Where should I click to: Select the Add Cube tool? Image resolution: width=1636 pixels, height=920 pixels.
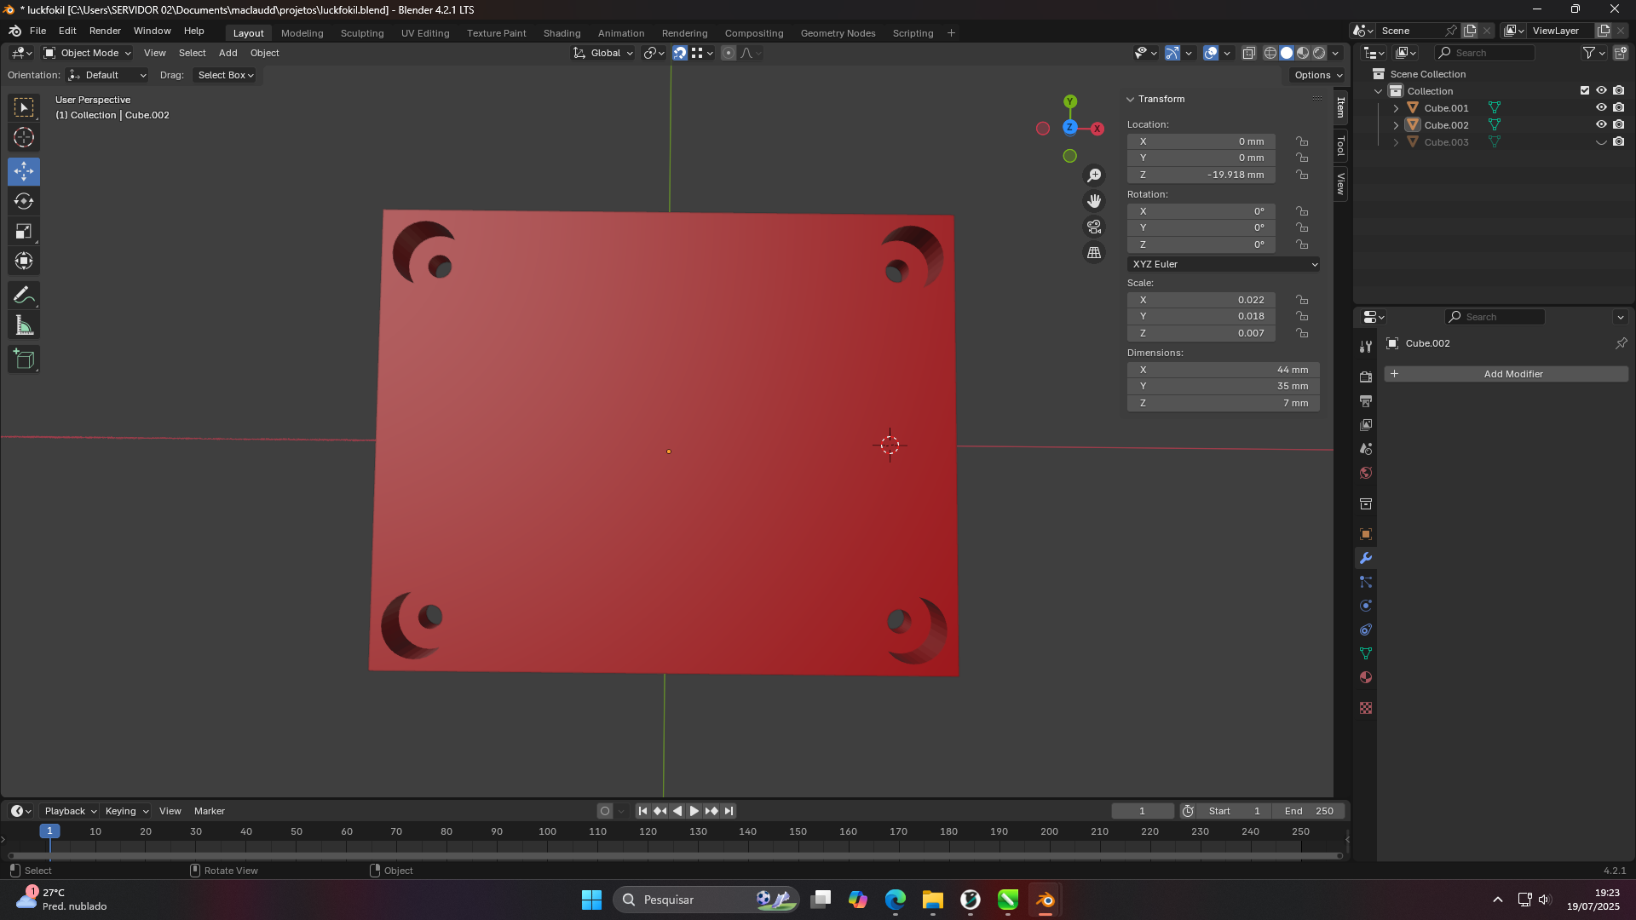click(24, 359)
